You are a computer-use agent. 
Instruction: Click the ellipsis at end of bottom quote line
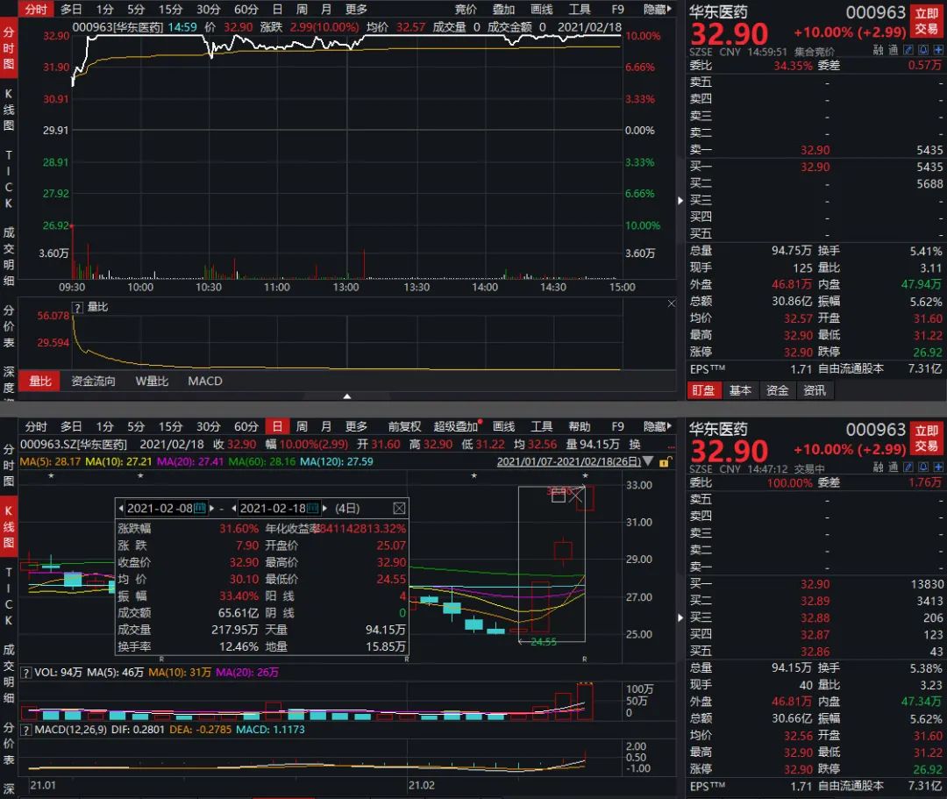[x=671, y=447]
